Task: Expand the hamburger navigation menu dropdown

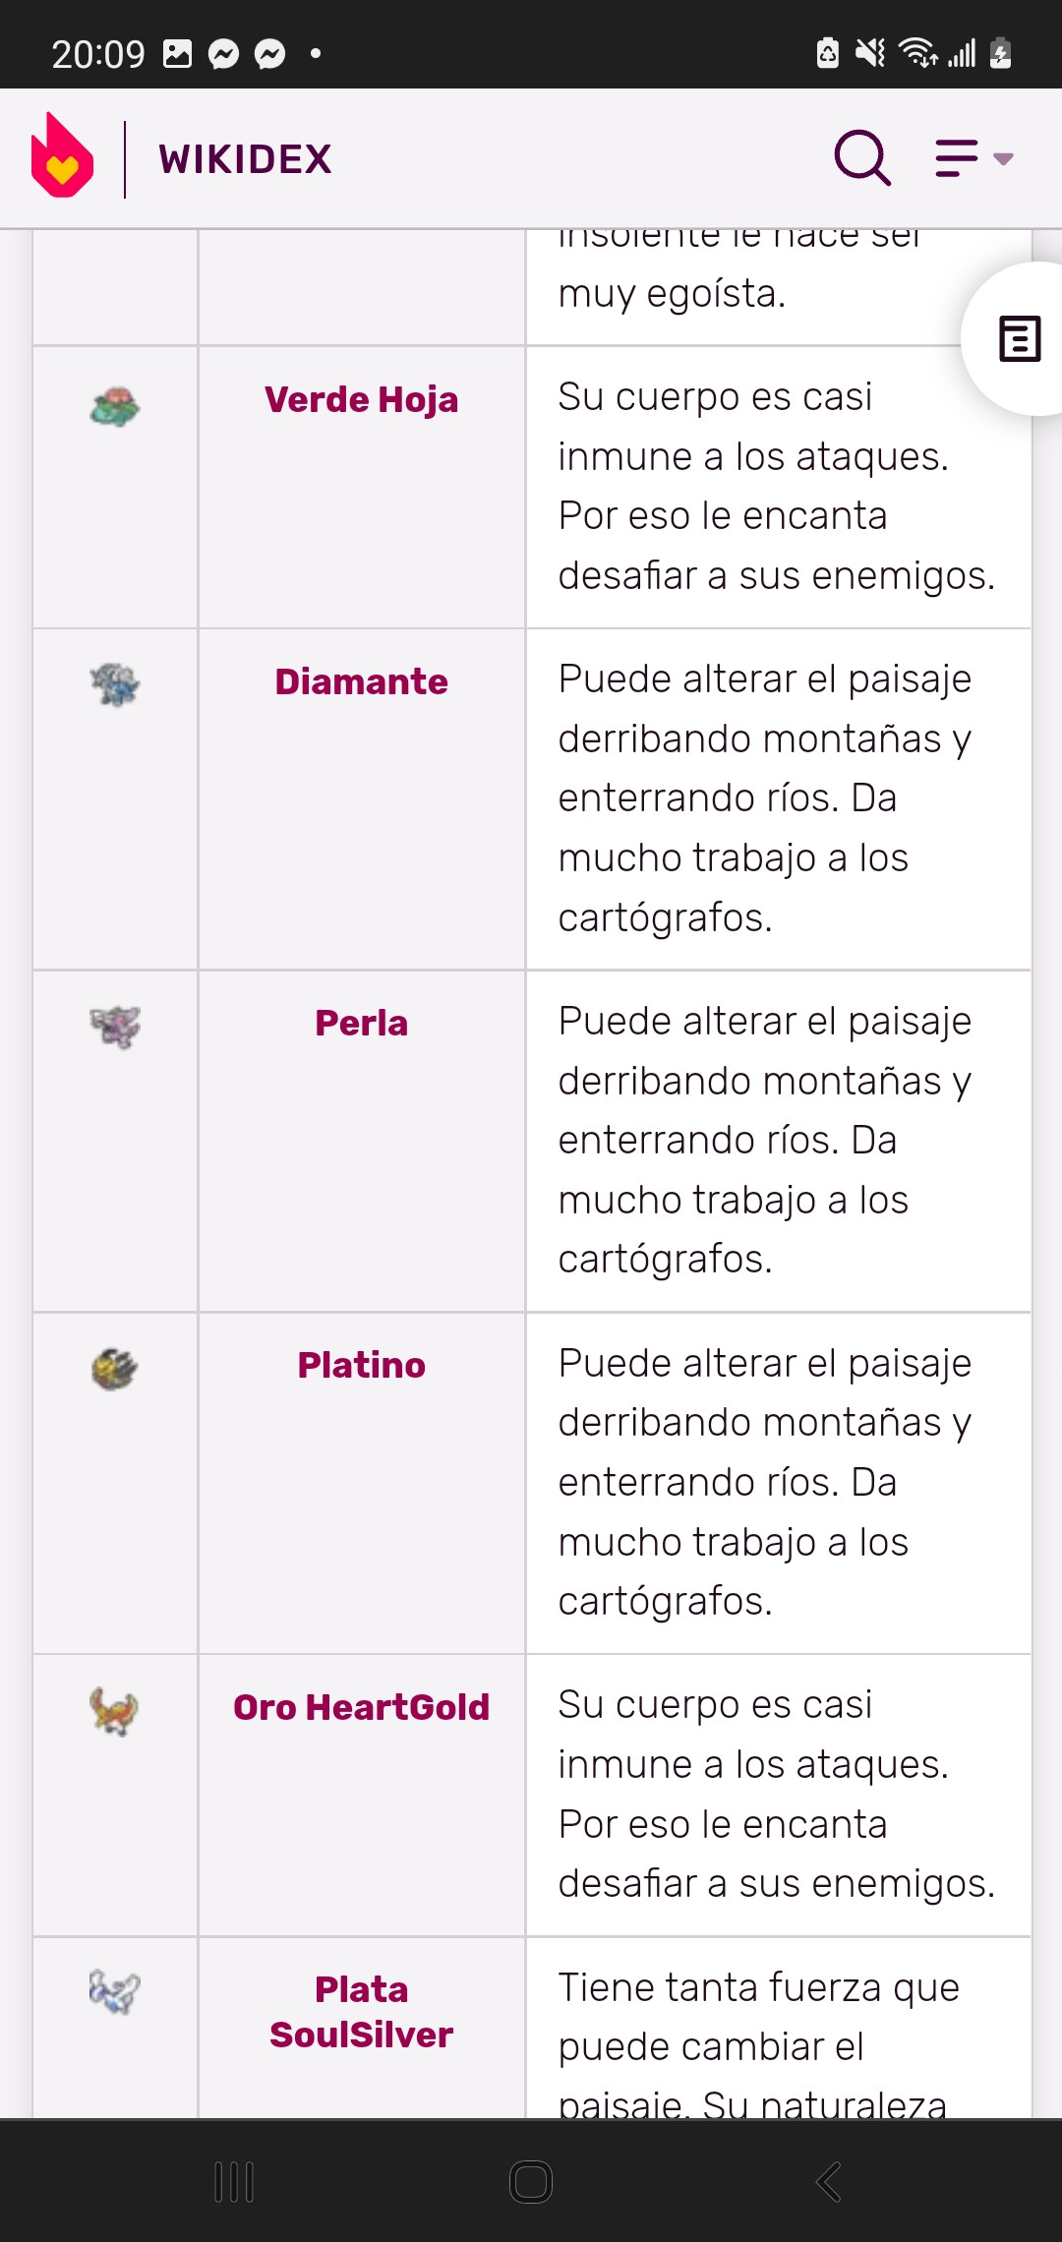Action: click(973, 157)
